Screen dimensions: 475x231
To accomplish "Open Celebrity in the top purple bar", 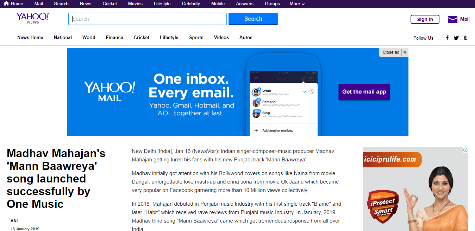I will click(191, 4).
